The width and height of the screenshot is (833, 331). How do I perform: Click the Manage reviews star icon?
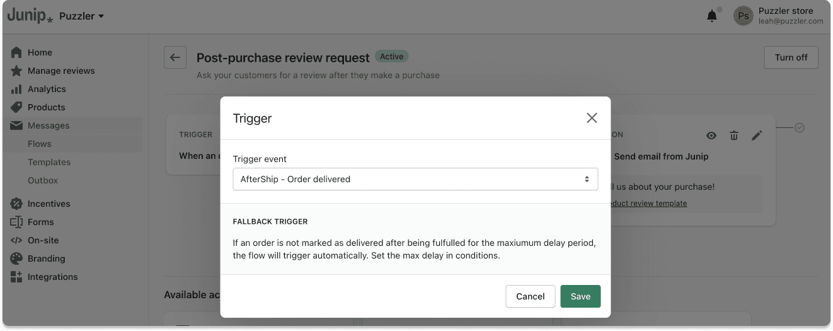pyautogui.click(x=16, y=71)
